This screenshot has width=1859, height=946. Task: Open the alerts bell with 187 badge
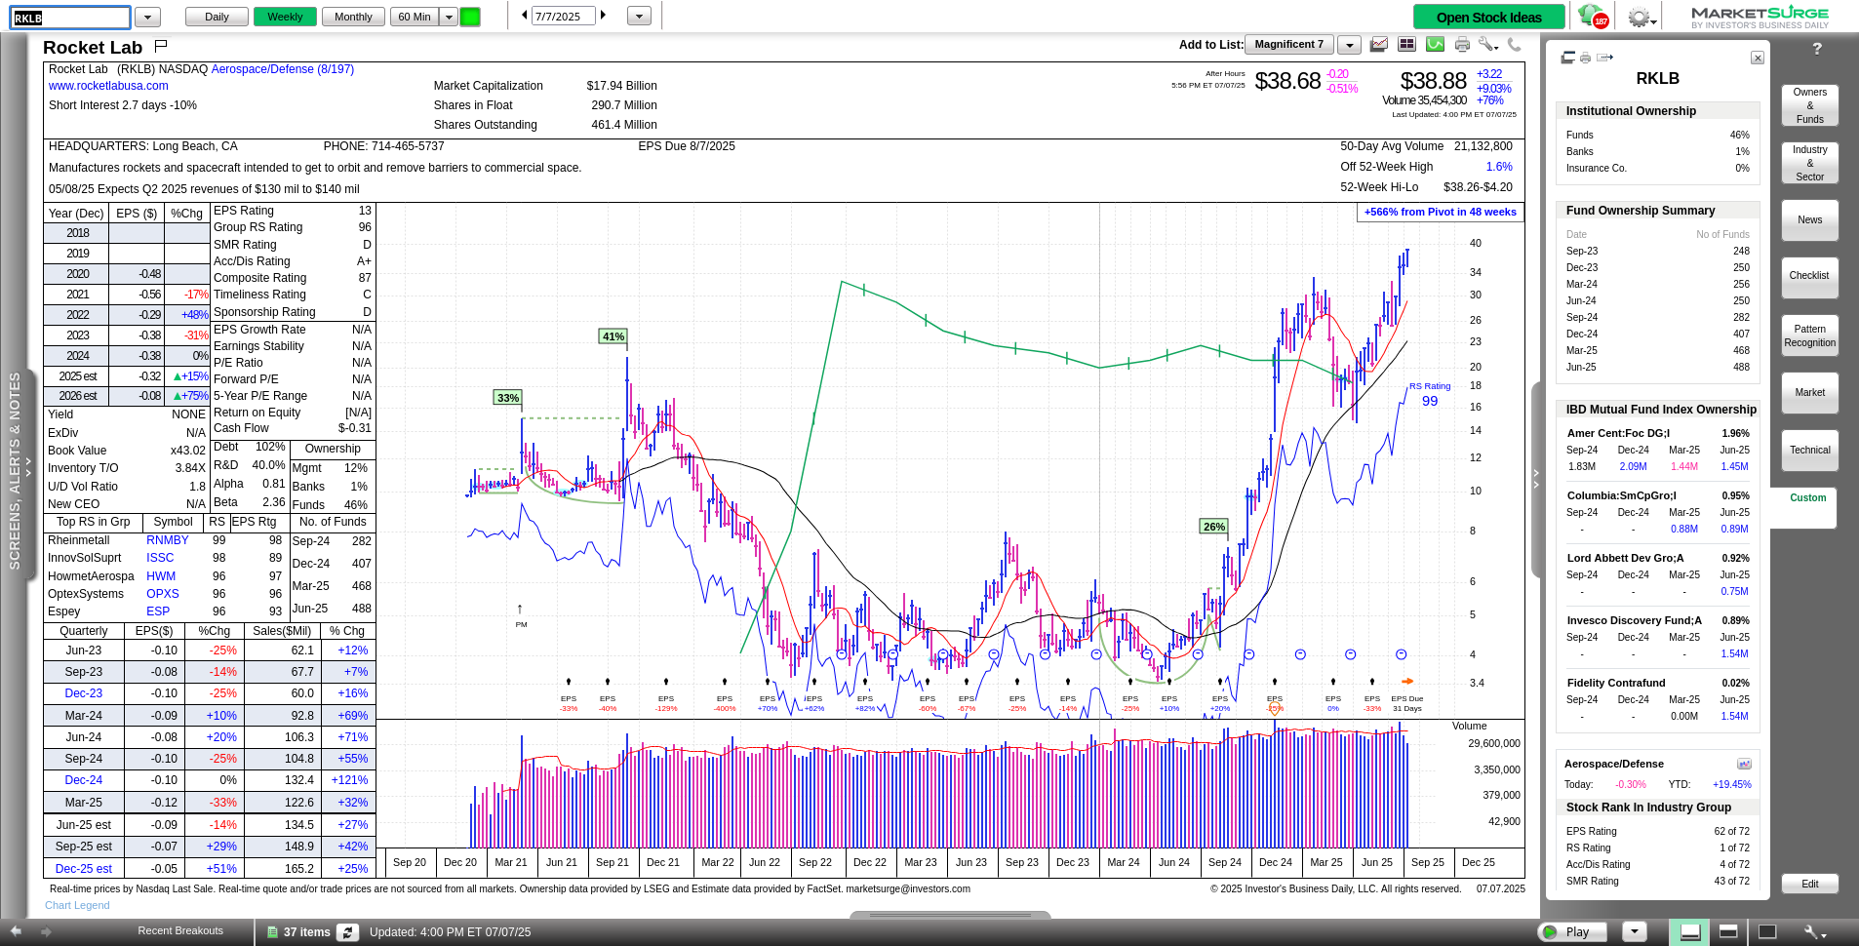tap(1592, 17)
